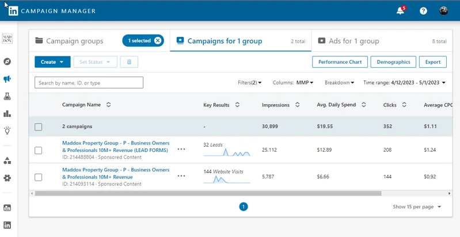Viewport: 460px width, 237px height.
Task: Click the Average CPC column header
Action: click(438, 105)
